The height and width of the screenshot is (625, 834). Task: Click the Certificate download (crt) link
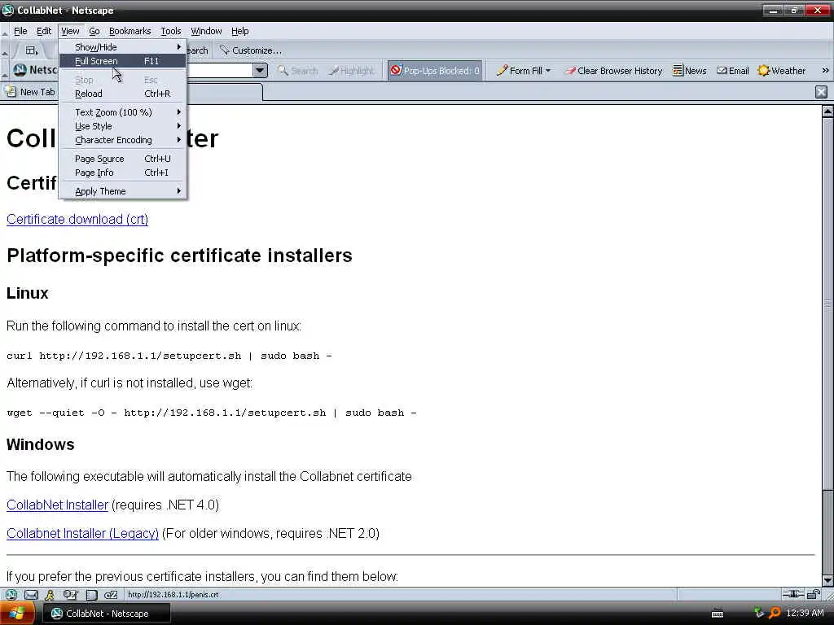pyautogui.click(x=77, y=220)
